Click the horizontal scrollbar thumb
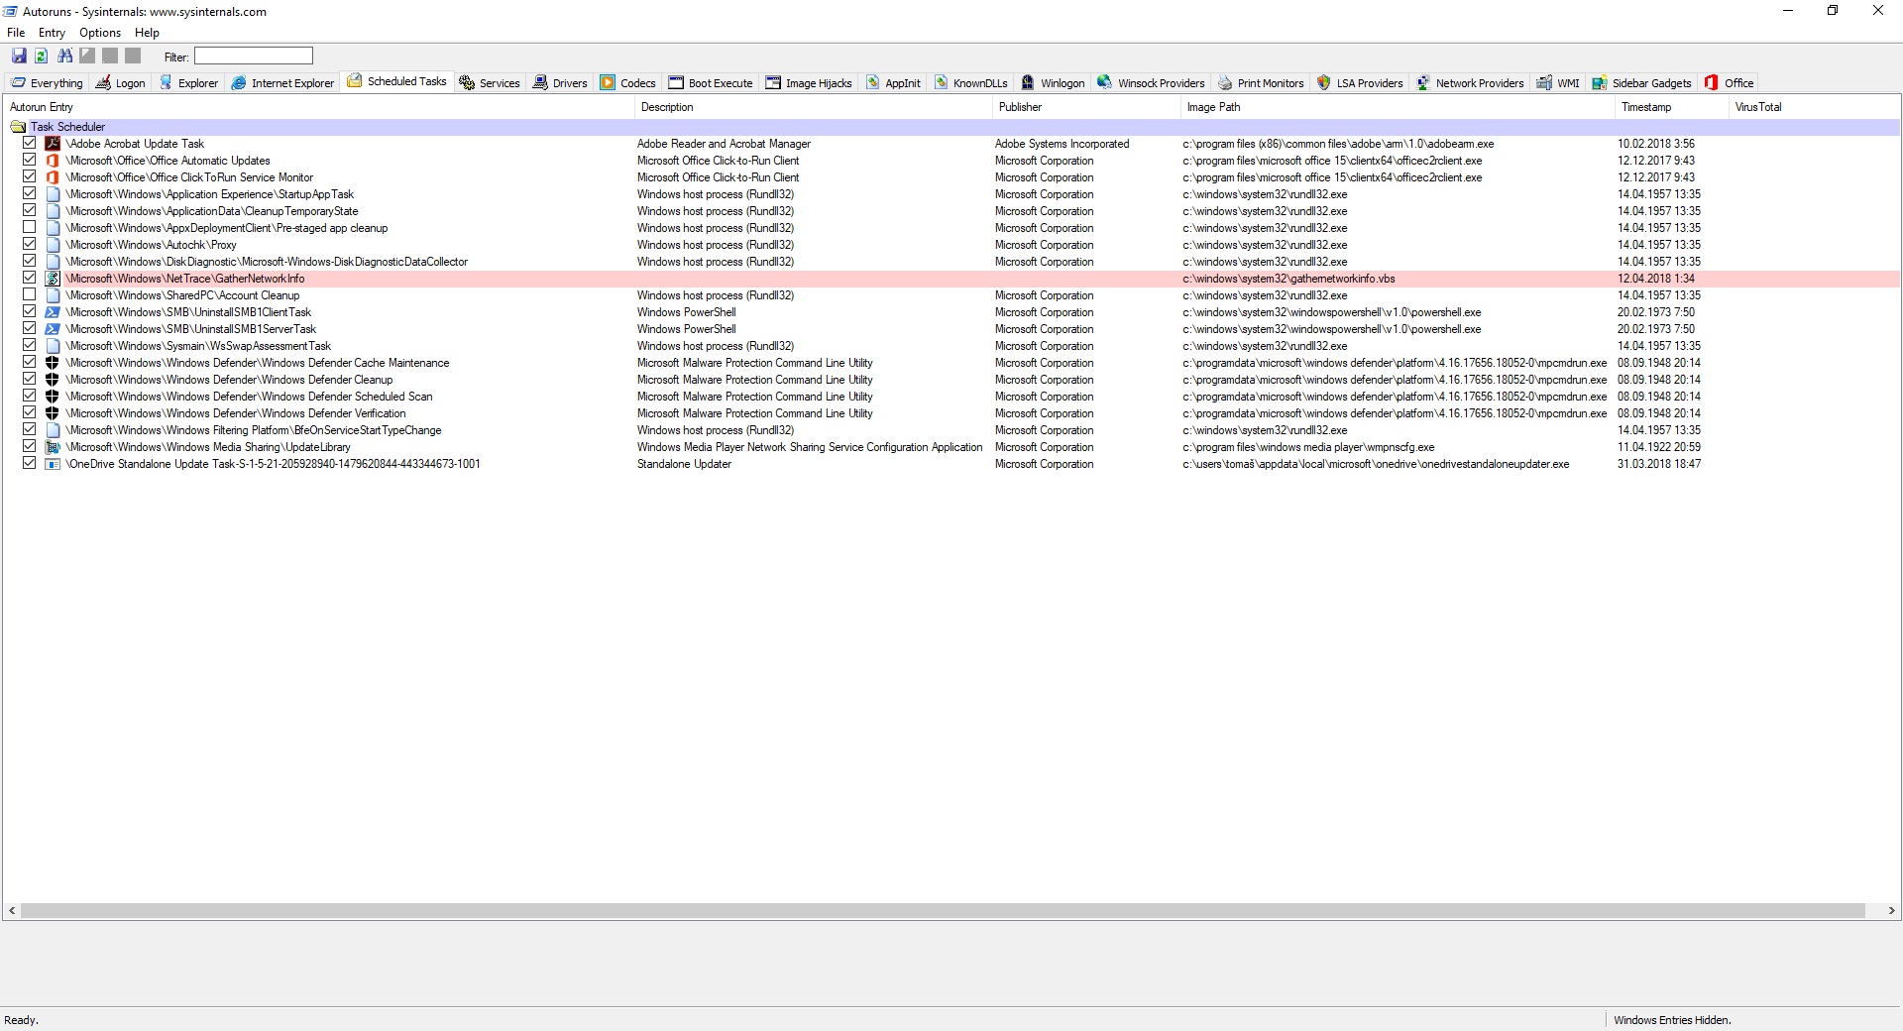The width and height of the screenshot is (1903, 1031). (x=943, y=910)
